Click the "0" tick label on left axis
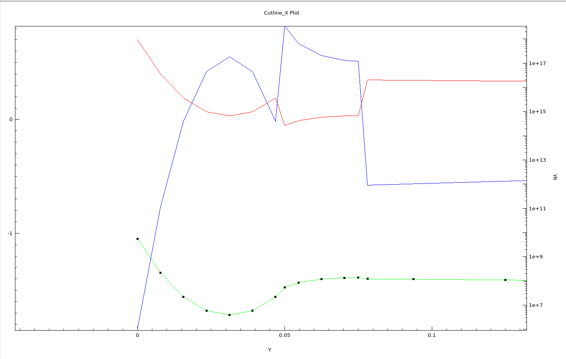The image size is (566, 359). click(x=11, y=120)
